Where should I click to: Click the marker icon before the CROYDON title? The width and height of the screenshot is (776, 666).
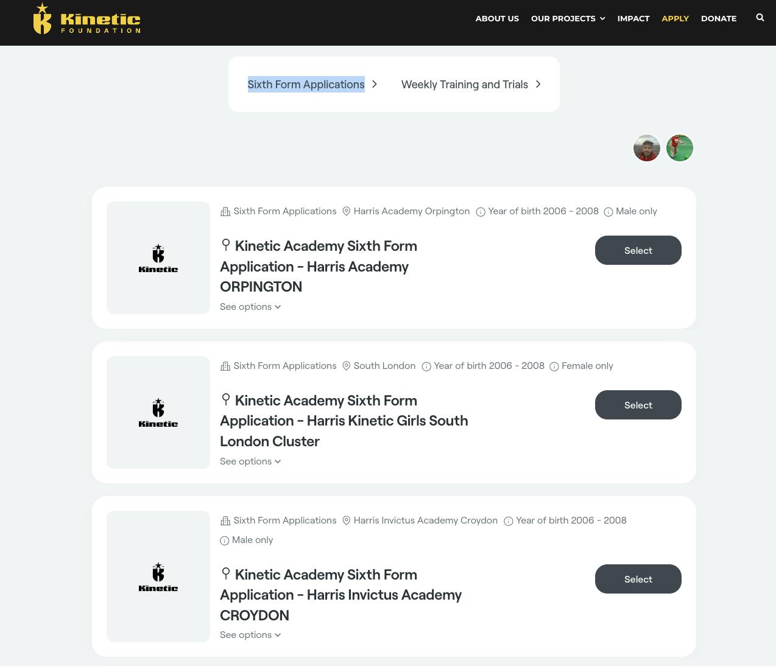226,573
